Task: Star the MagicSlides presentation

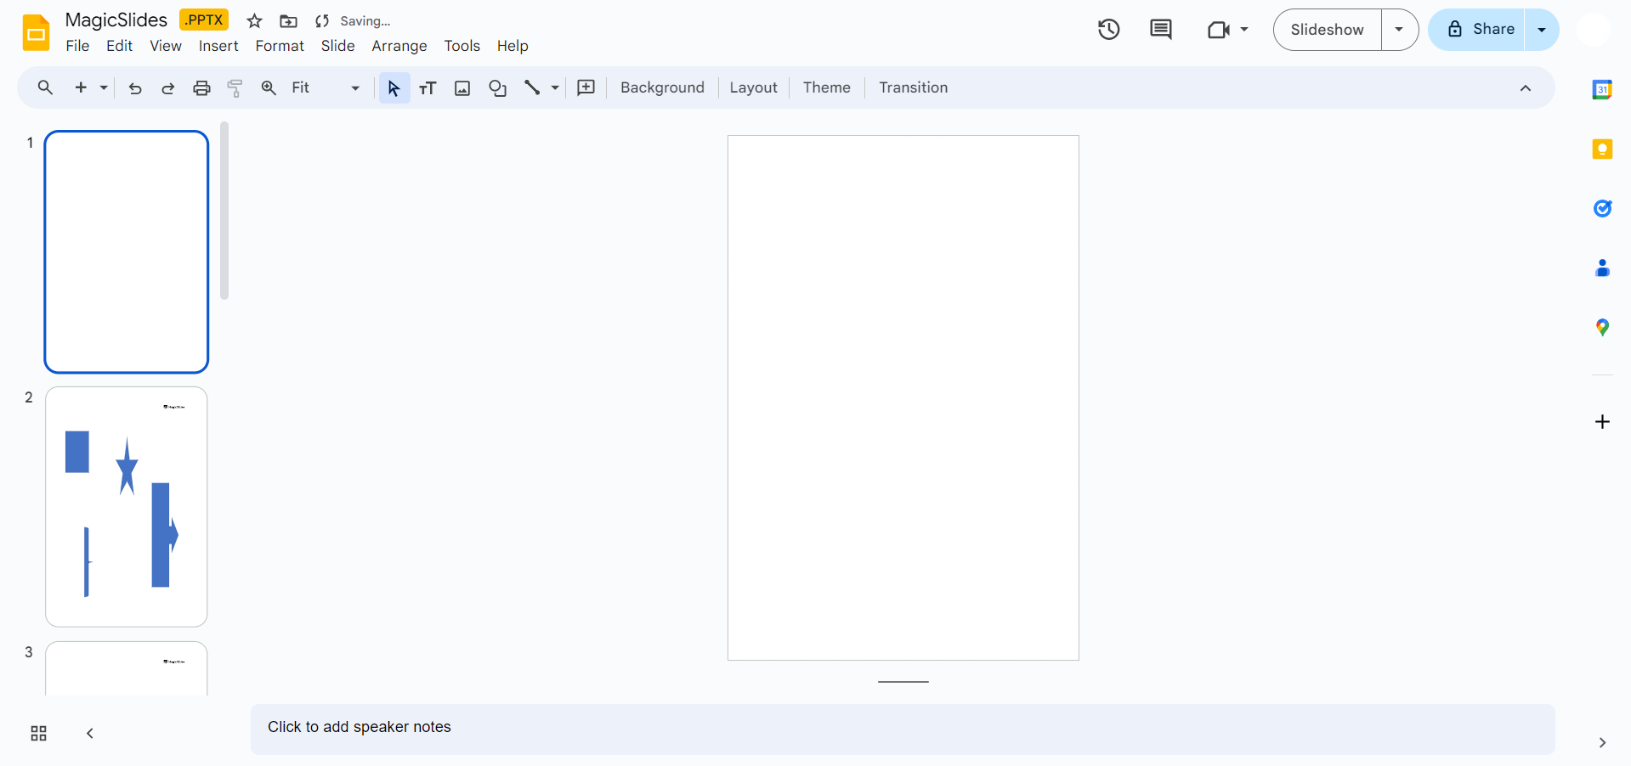Action: tap(254, 21)
